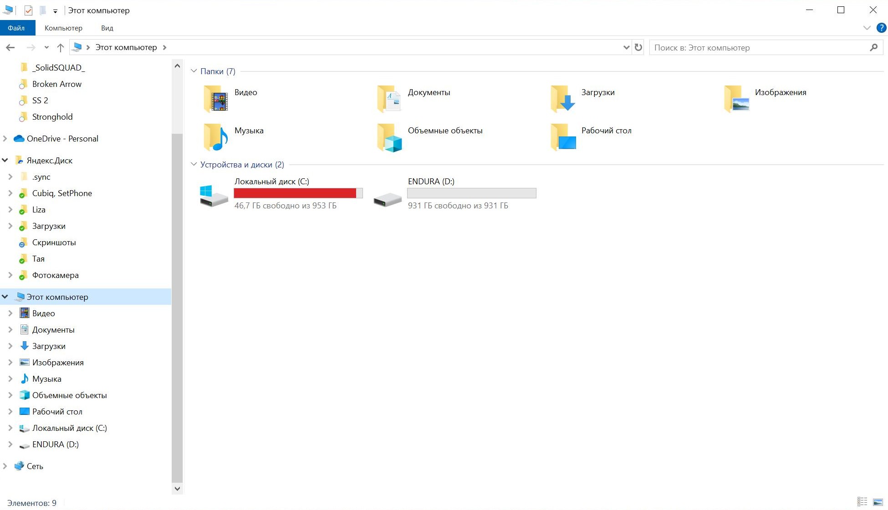The image size is (888, 510).
Task: Select Яндекс.Диск Скриншоты folder in tree
Action: [x=54, y=242]
